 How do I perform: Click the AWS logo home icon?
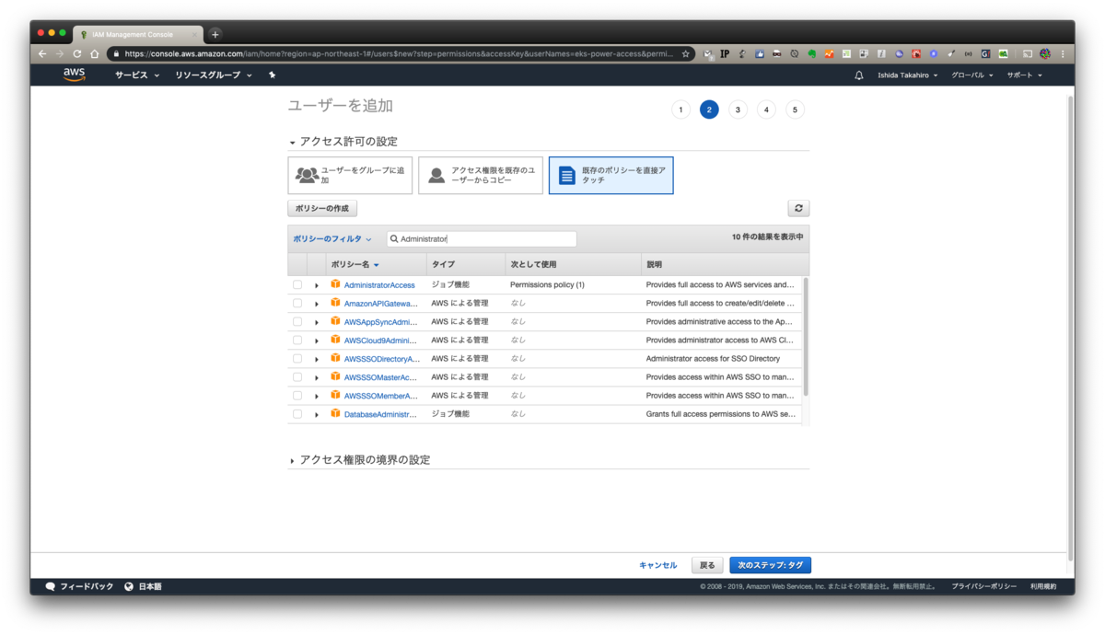[74, 75]
